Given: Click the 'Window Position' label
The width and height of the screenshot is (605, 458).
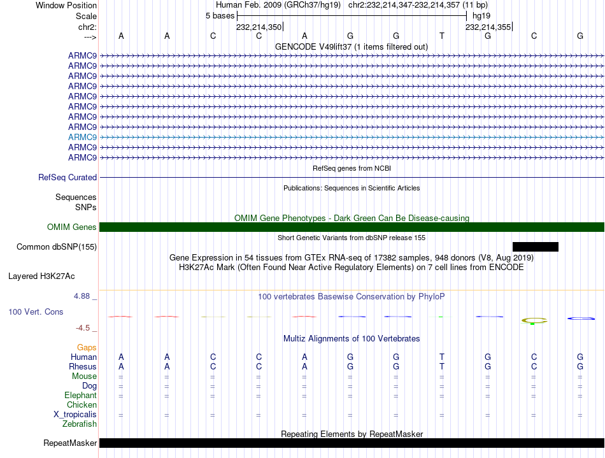Looking at the screenshot, I should [x=66, y=5].
